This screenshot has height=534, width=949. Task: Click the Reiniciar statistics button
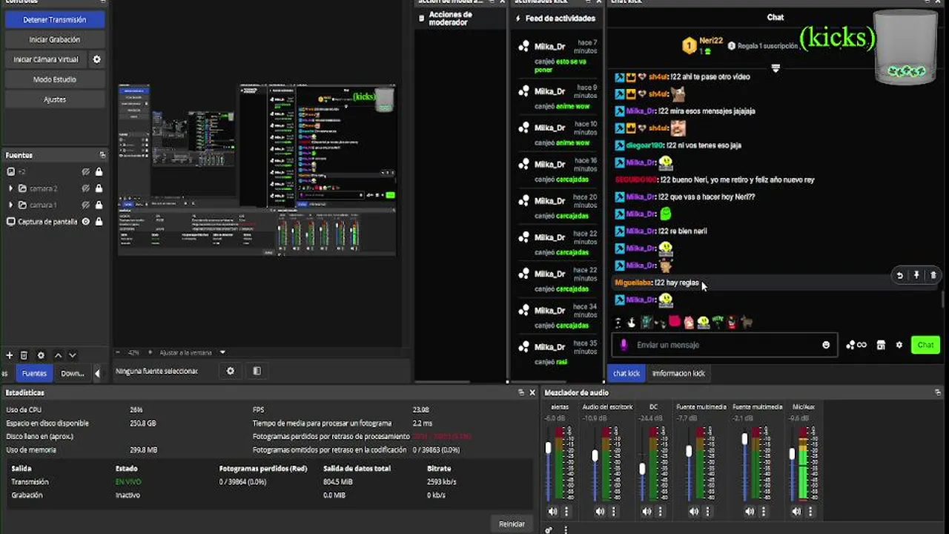512,524
